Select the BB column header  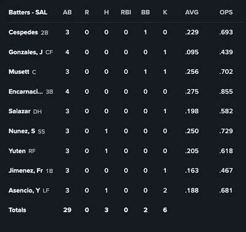(x=145, y=12)
